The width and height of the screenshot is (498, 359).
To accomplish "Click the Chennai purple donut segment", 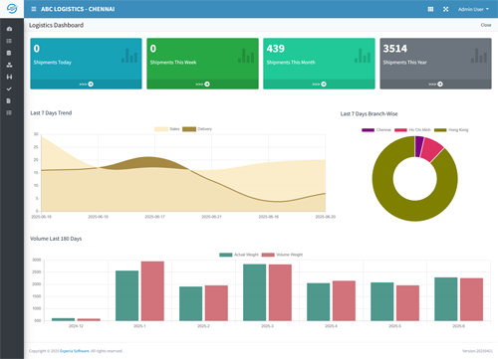I will point(419,146).
